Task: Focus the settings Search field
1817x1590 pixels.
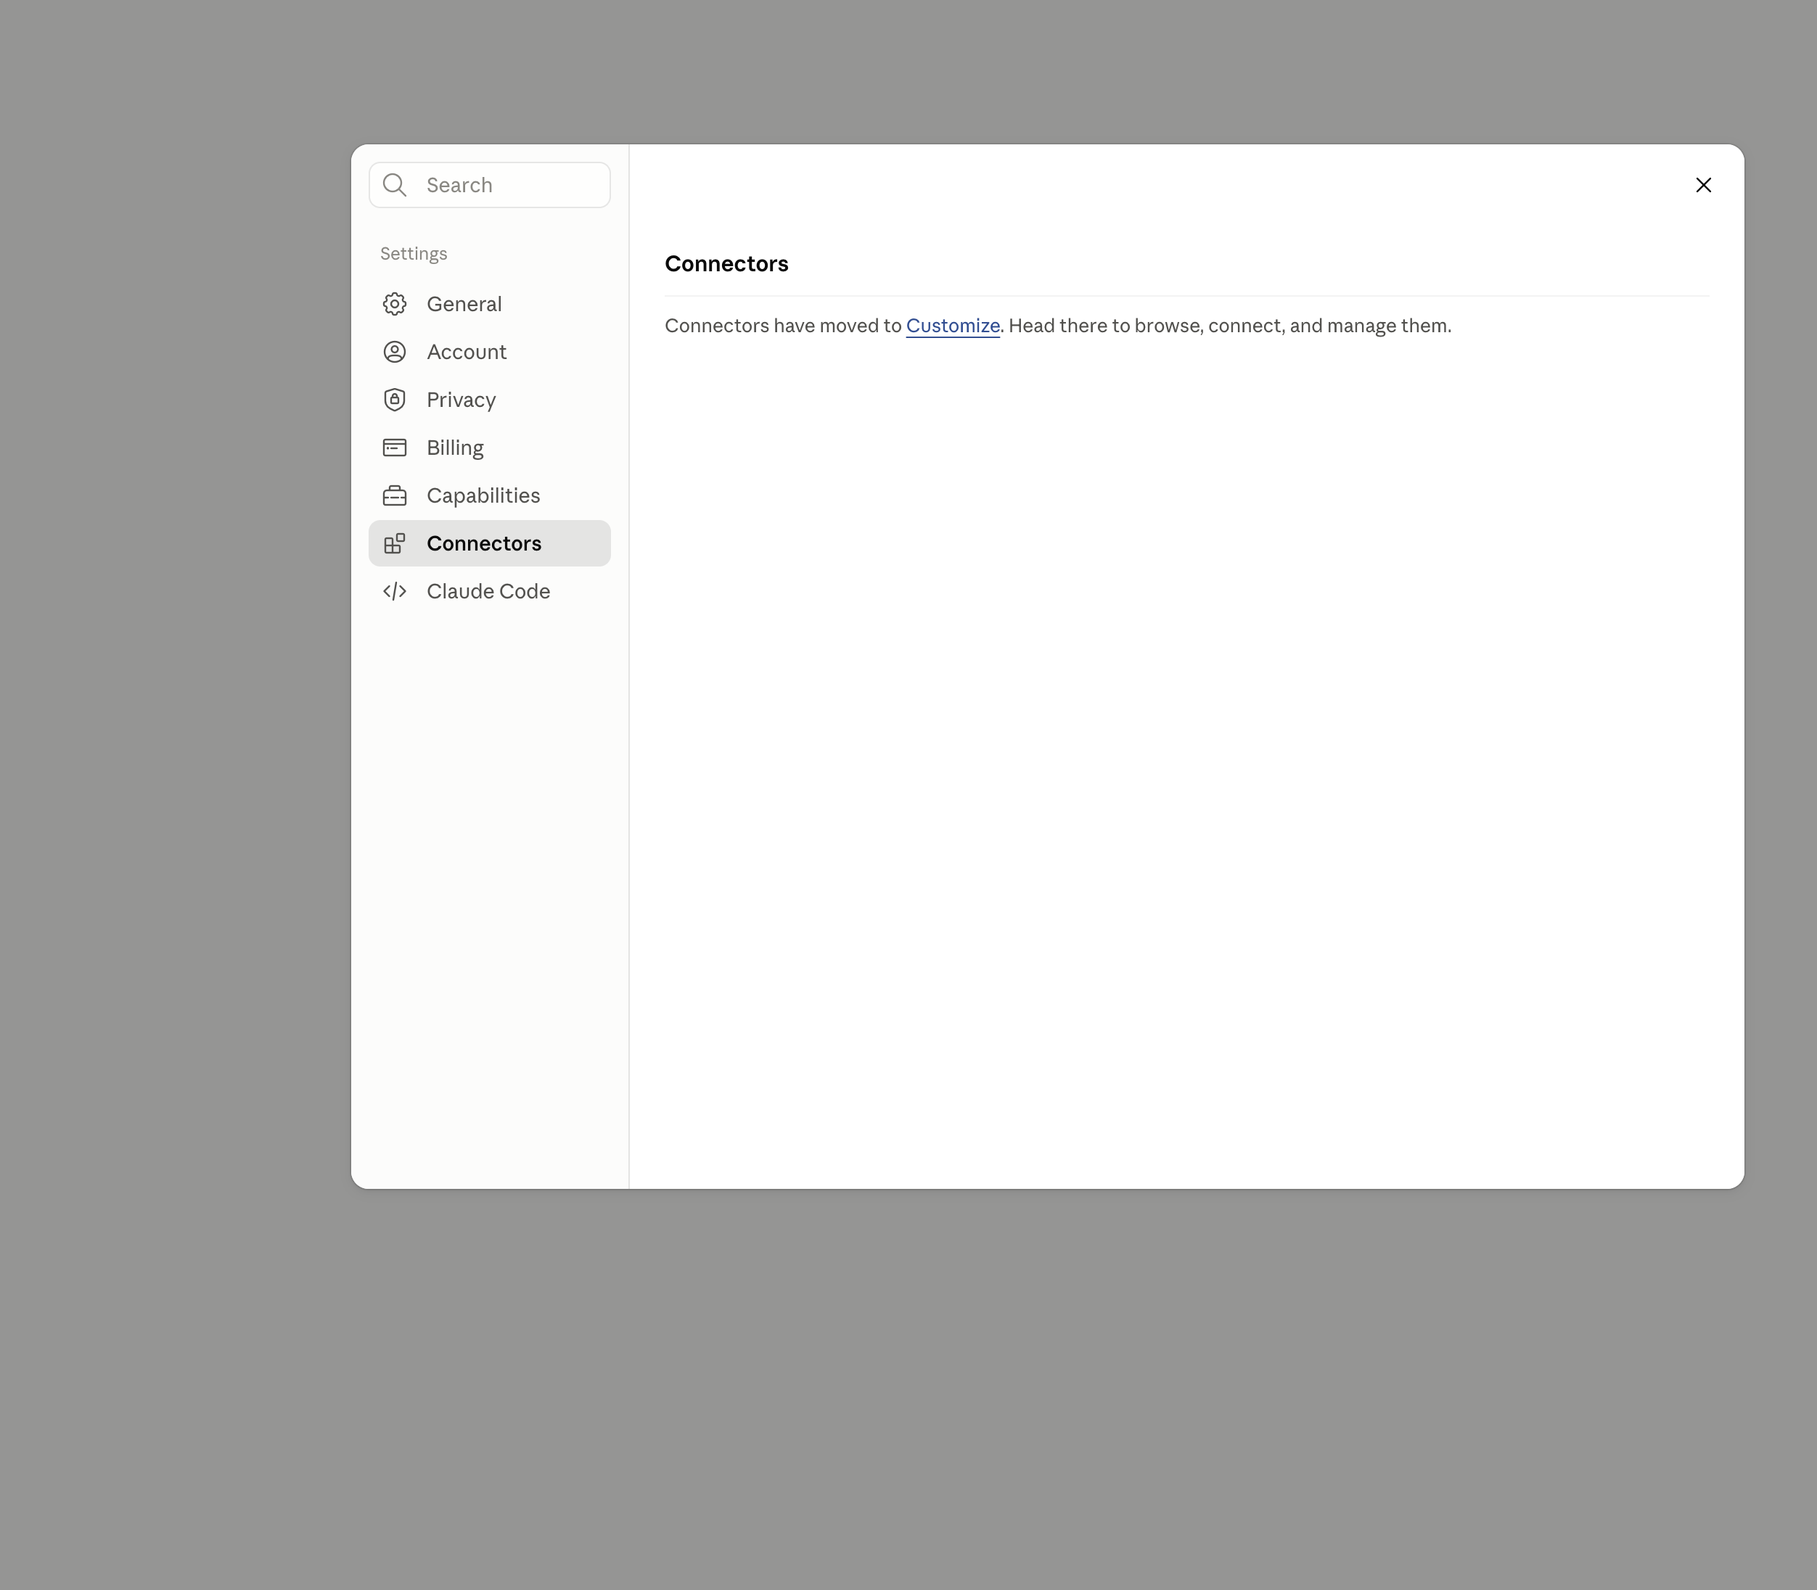Action: point(489,186)
